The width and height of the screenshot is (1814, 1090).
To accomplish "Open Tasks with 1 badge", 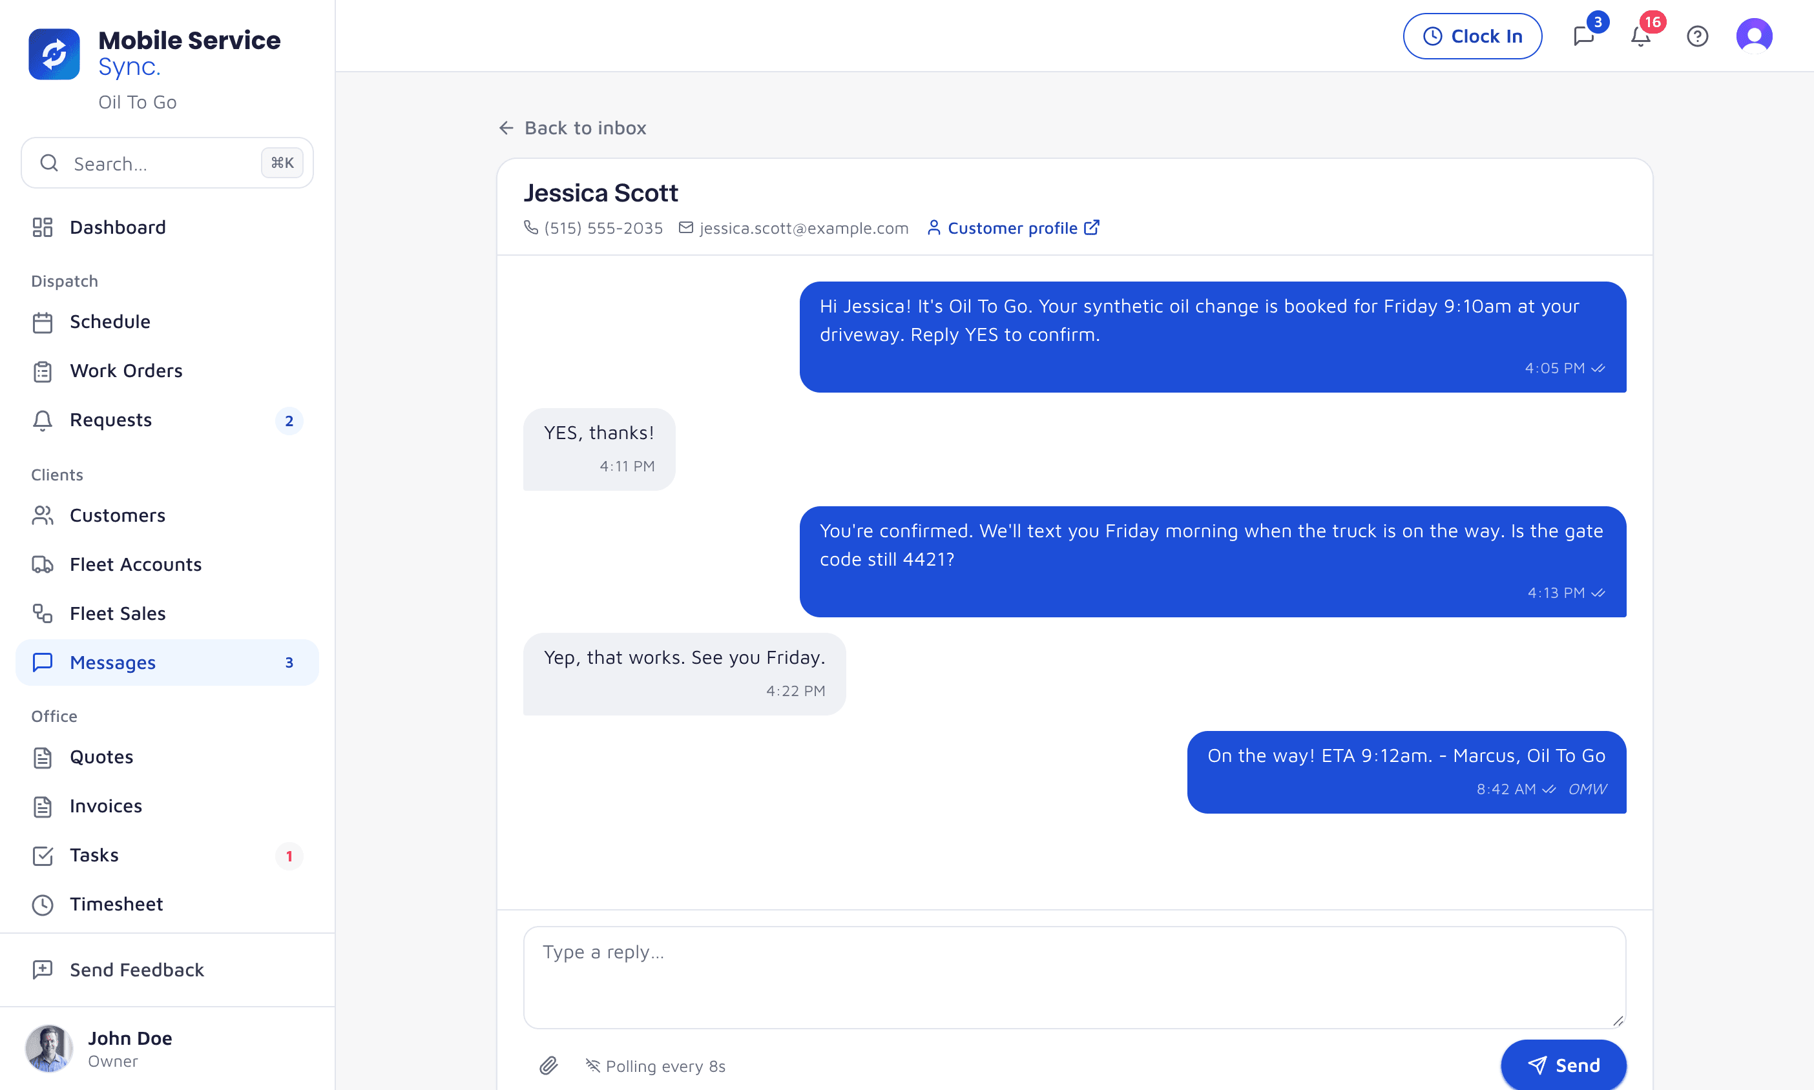I will coord(167,856).
